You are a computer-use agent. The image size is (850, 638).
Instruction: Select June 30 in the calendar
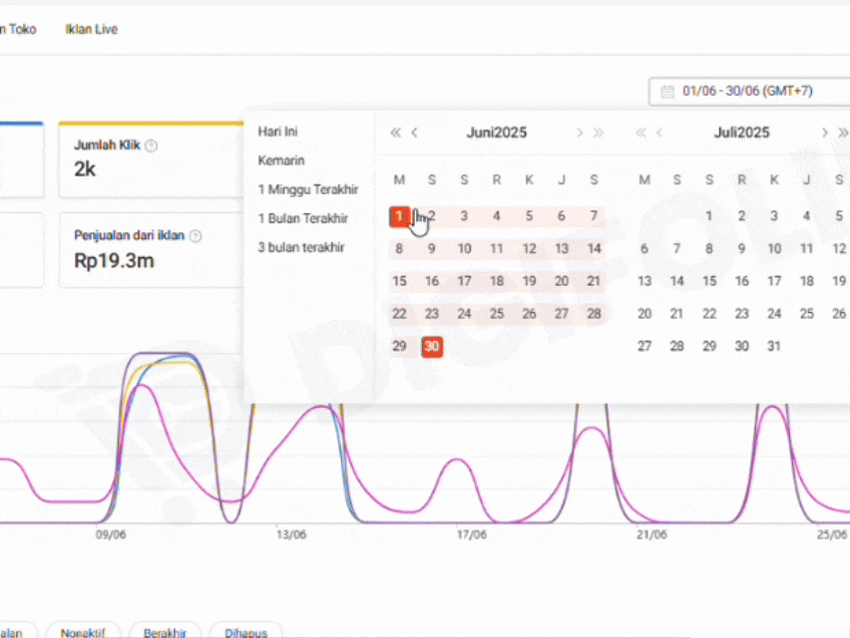tap(431, 346)
